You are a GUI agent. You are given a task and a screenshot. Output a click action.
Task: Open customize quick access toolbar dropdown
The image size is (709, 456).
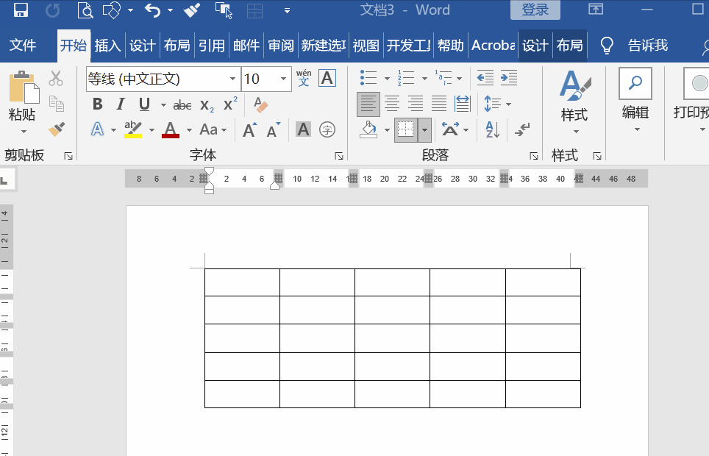click(x=287, y=10)
